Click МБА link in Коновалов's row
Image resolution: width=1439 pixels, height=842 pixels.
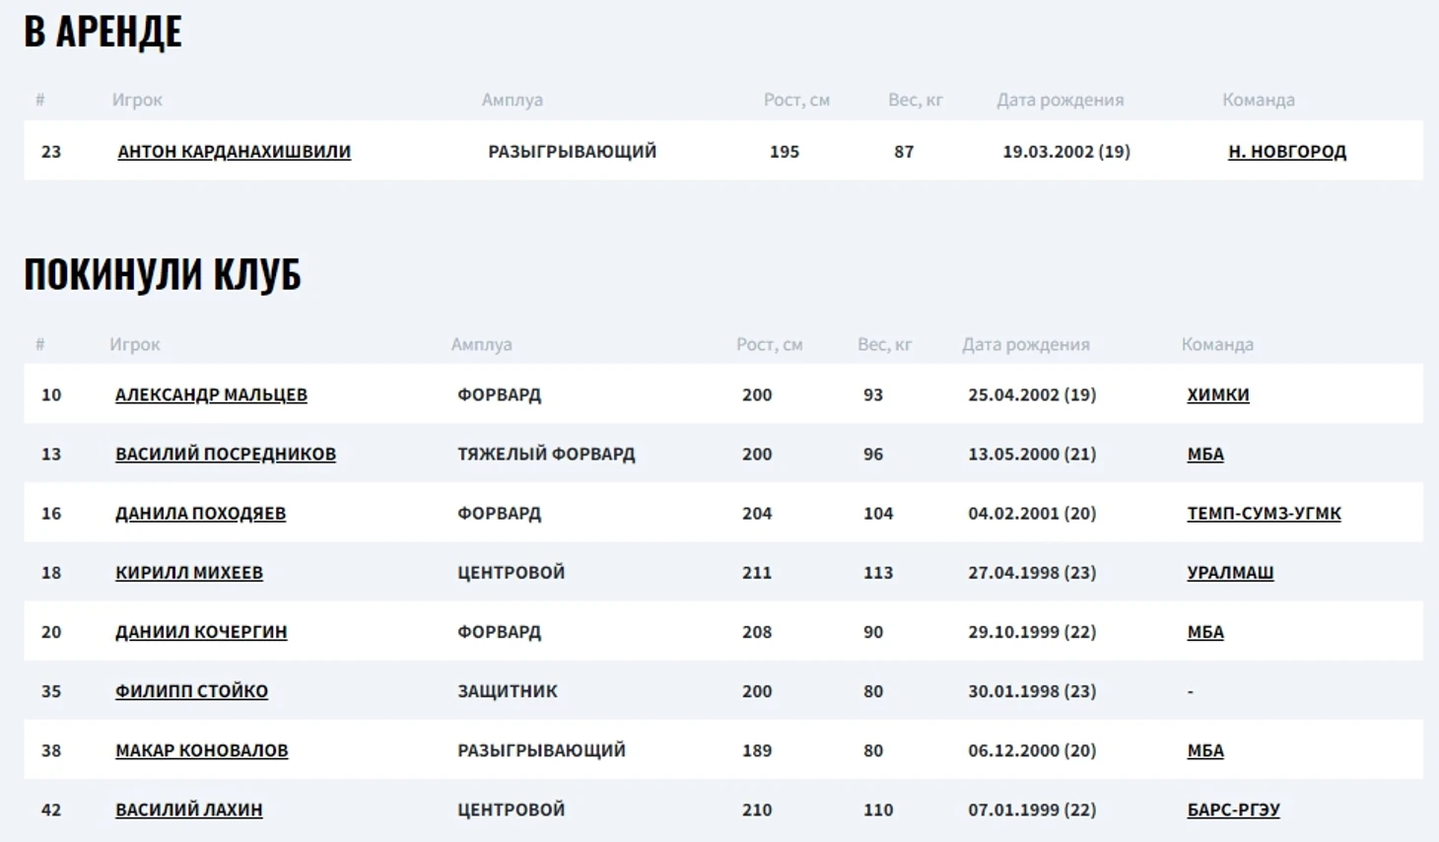pos(1204,750)
